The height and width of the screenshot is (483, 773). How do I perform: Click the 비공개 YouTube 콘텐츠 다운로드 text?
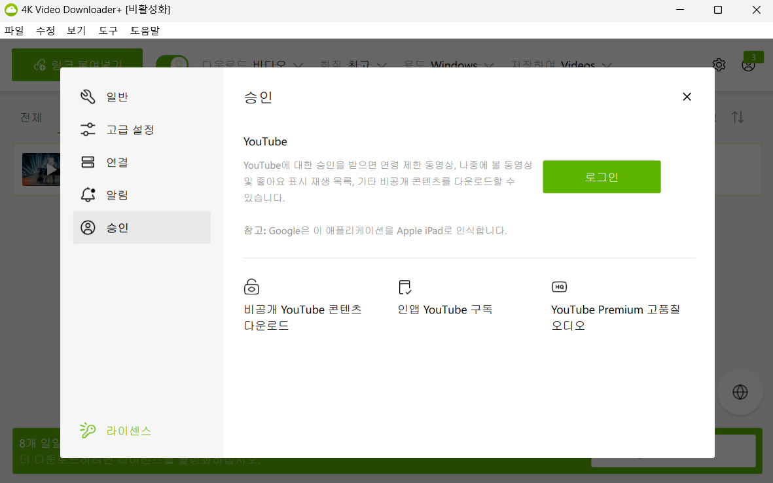pos(302,317)
